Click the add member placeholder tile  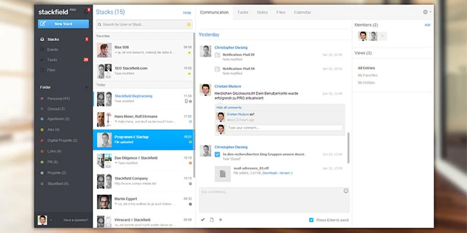click(x=382, y=37)
